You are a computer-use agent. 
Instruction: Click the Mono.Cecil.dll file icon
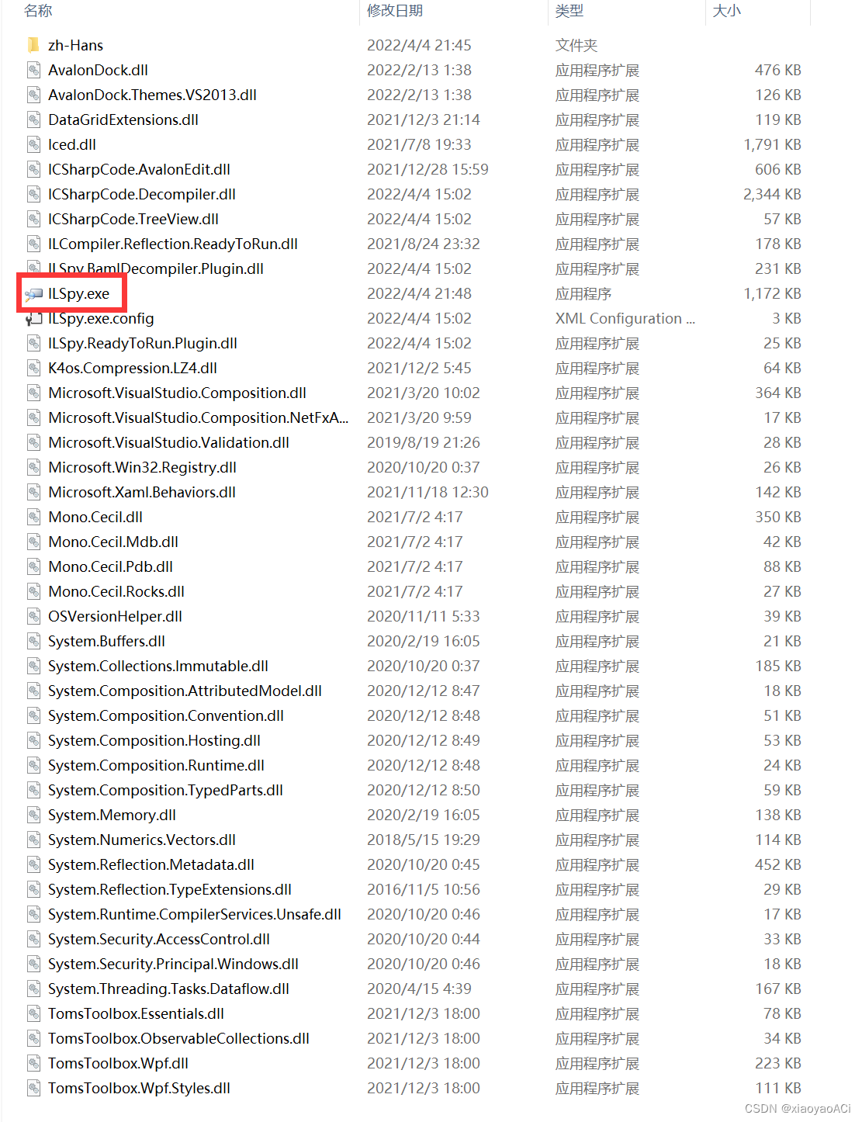[x=33, y=517]
